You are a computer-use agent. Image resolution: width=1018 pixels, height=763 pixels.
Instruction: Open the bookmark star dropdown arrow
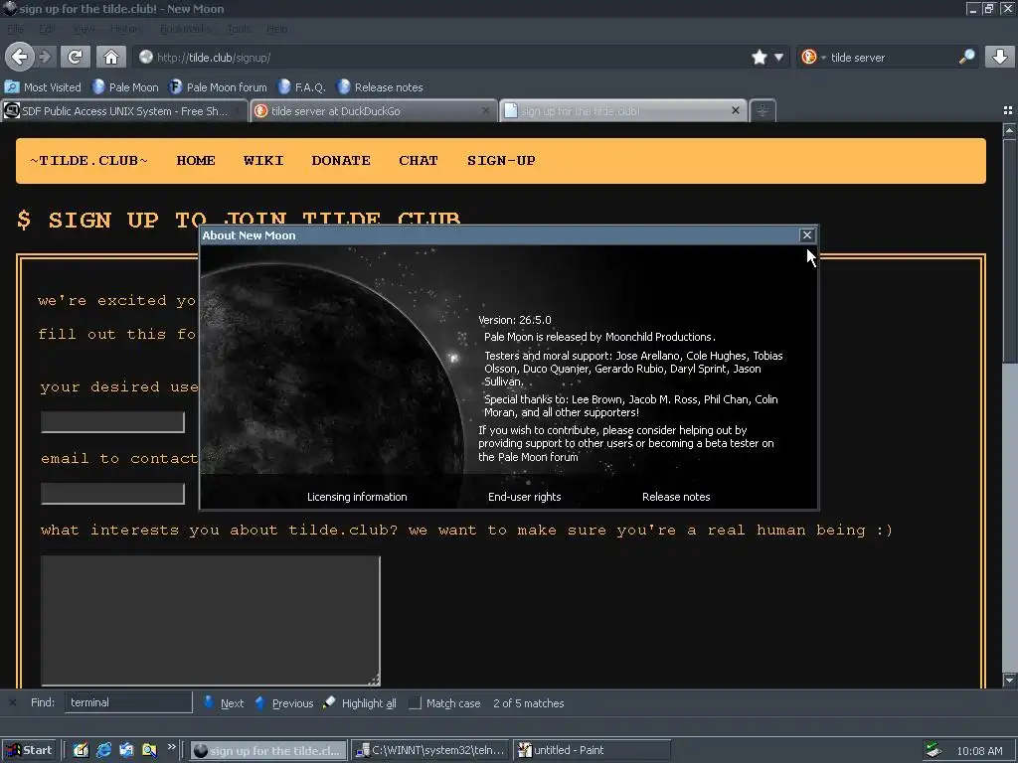778,57
